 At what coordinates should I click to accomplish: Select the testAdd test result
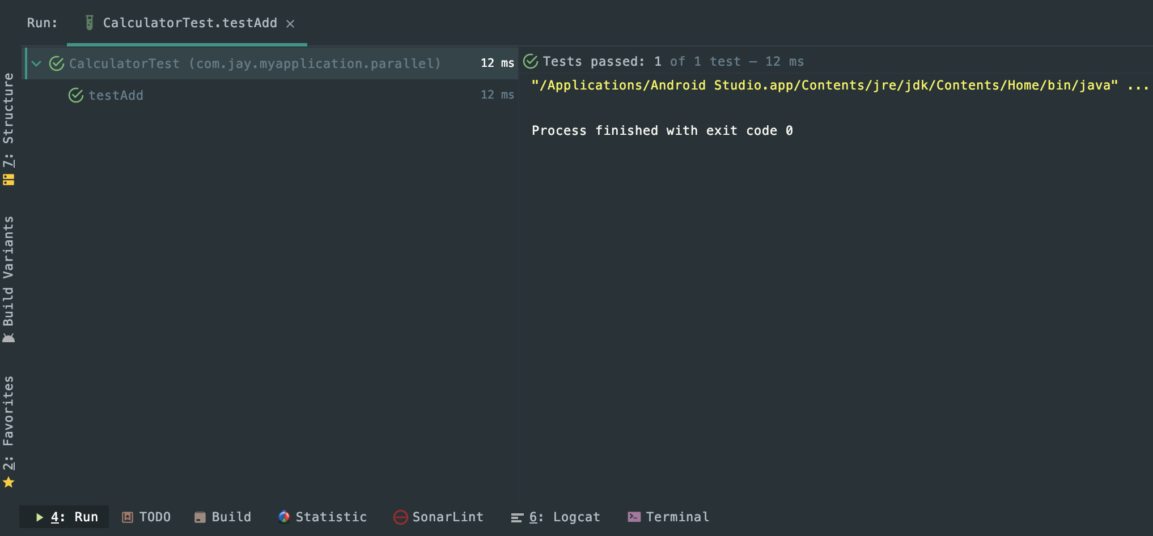(x=116, y=95)
